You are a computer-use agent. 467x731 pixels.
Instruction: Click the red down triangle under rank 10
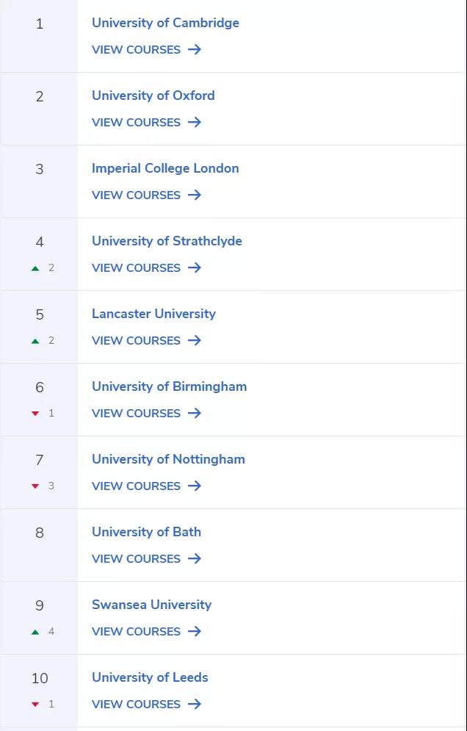[35, 705]
